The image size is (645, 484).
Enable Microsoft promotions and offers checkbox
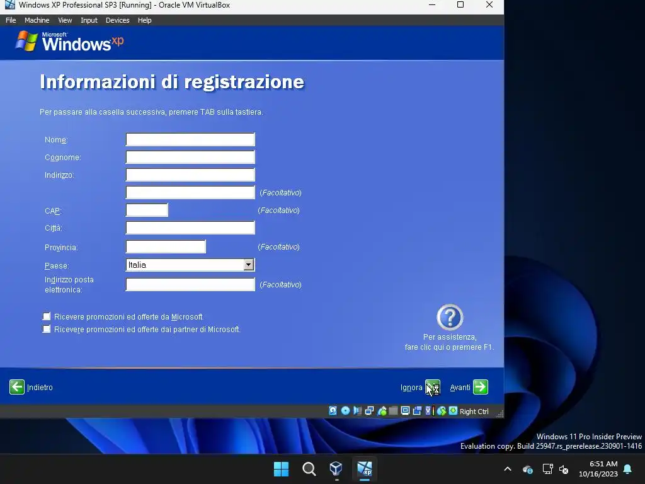pos(47,316)
